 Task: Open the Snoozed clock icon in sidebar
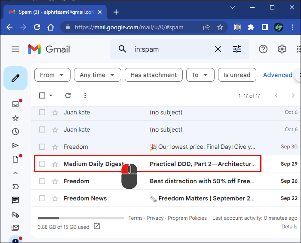click(x=15, y=132)
